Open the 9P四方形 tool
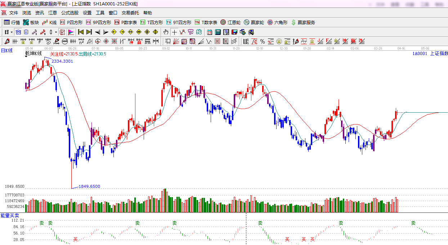The height and width of the screenshot is (245, 448). [98, 22]
